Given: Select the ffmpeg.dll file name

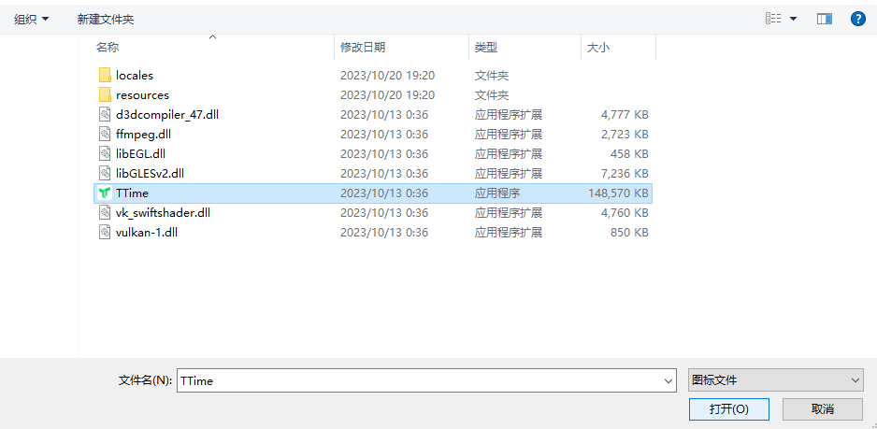Looking at the screenshot, I should (143, 135).
